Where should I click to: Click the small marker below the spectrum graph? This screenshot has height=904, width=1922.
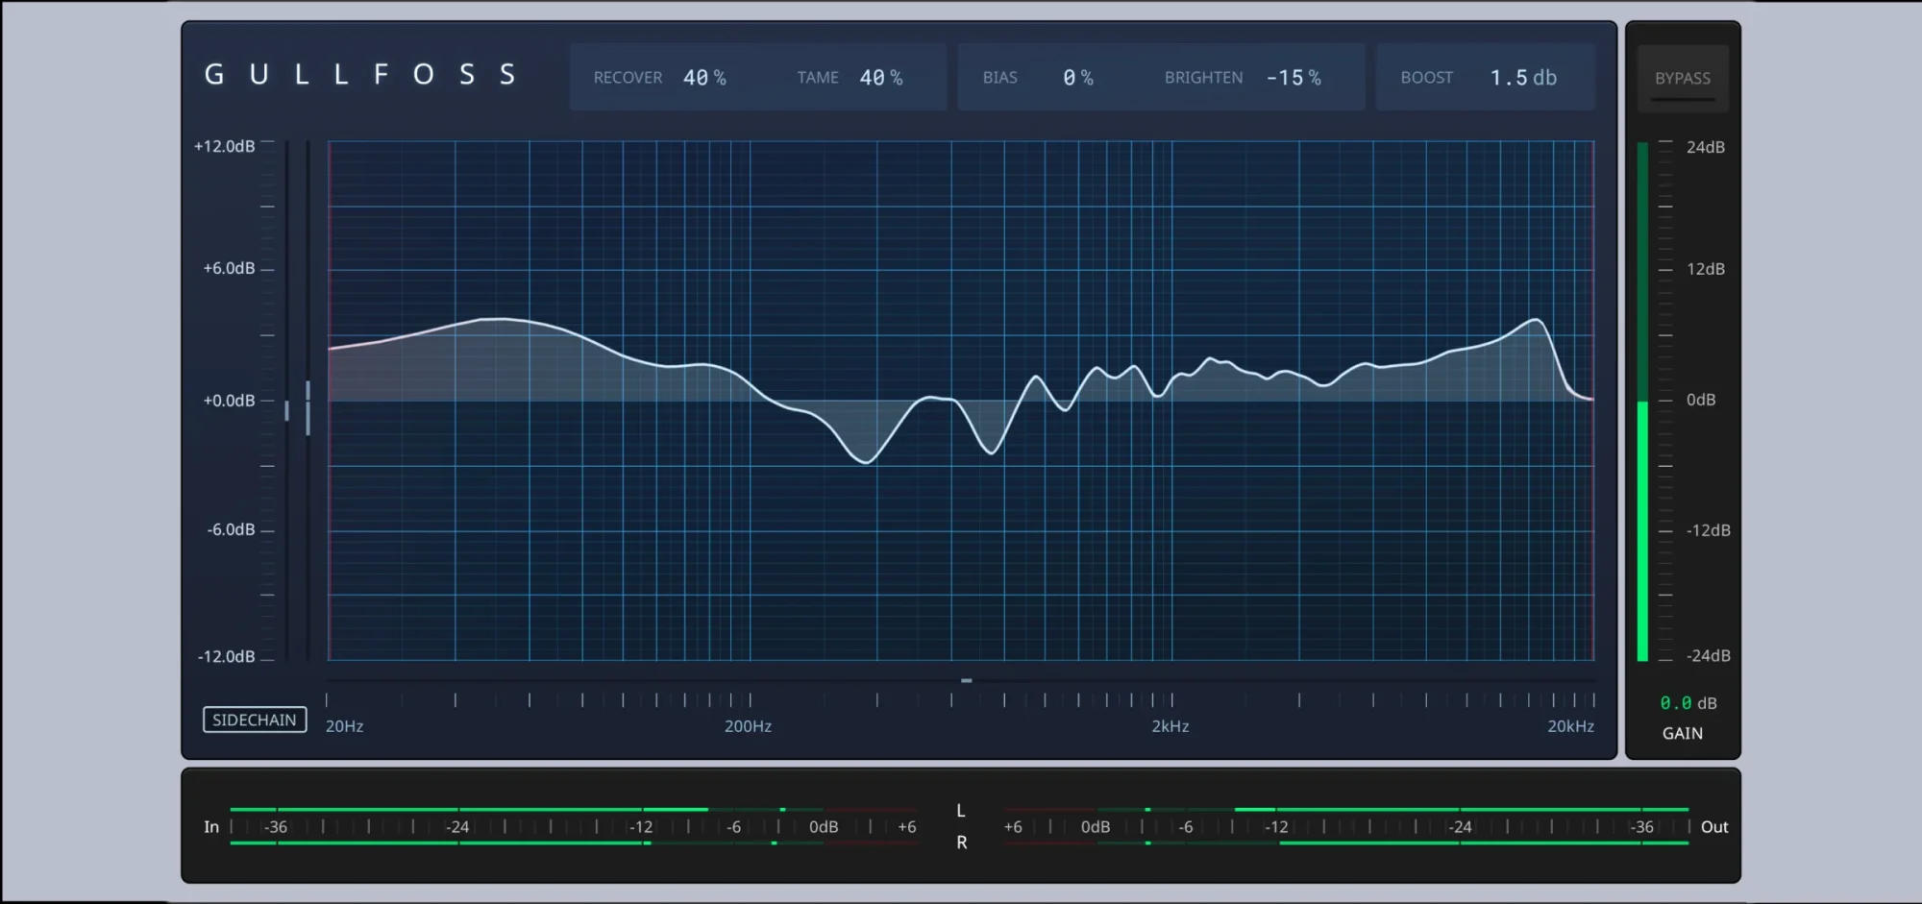coord(966,680)
